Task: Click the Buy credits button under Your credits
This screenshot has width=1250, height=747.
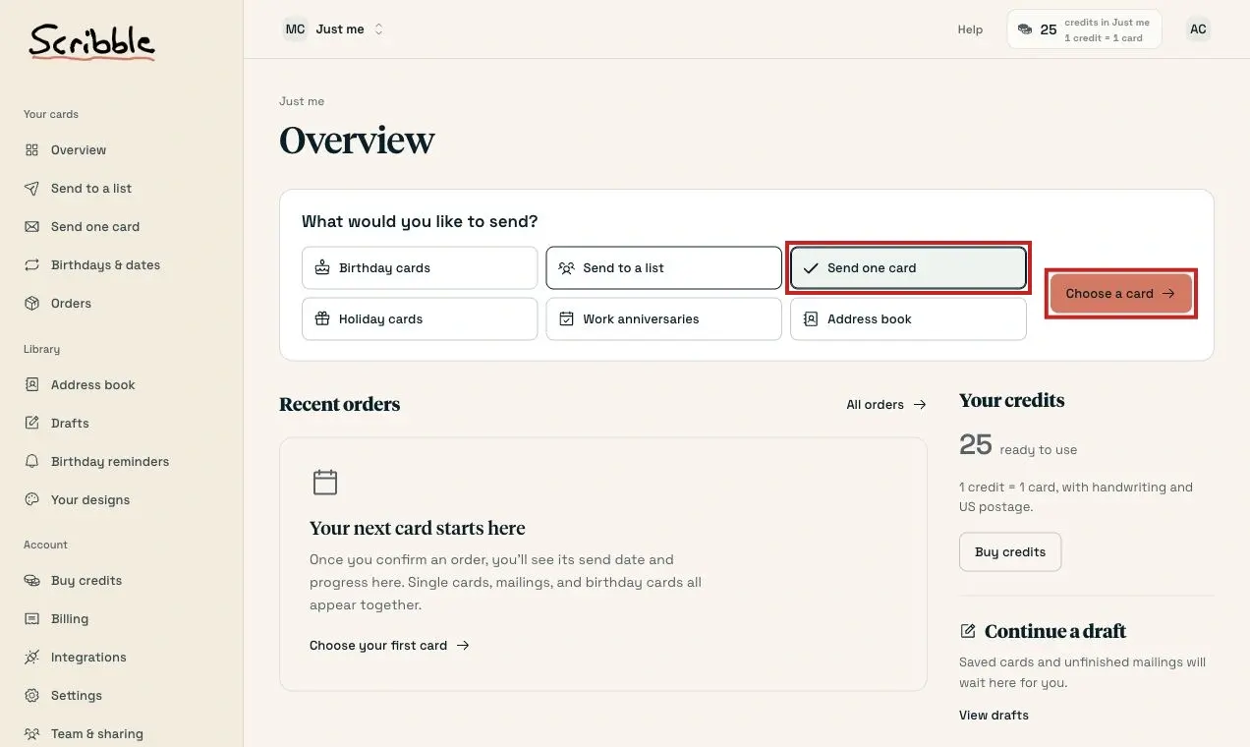Action: click(1010, 552)
